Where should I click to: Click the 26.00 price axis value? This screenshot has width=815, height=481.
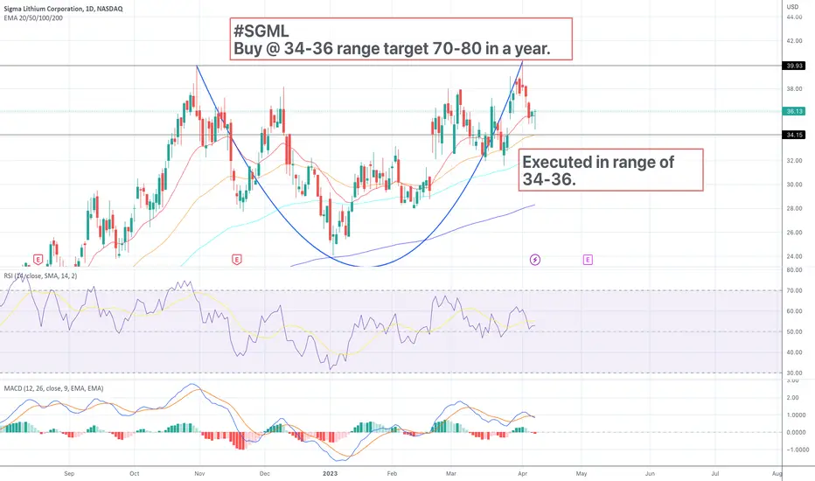pyautogui.click(x=794, y=233)
